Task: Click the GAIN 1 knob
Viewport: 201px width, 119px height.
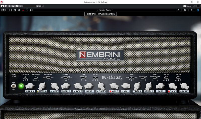Action: (101, 86)
